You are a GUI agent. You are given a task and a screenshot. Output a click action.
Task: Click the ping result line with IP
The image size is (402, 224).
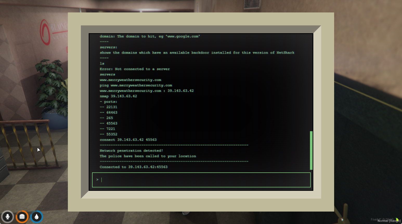pyautogui.click(x=147, y=91)
